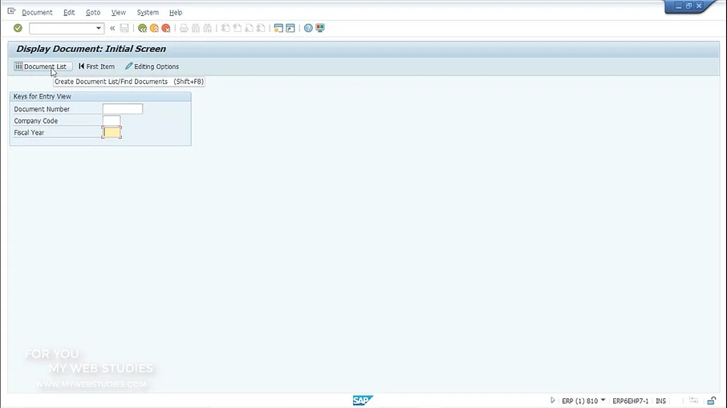Viewport: 727px width, 408px height.
Task: Click the ERP6EHP7-1 status bar text
Action: (630, 401)
